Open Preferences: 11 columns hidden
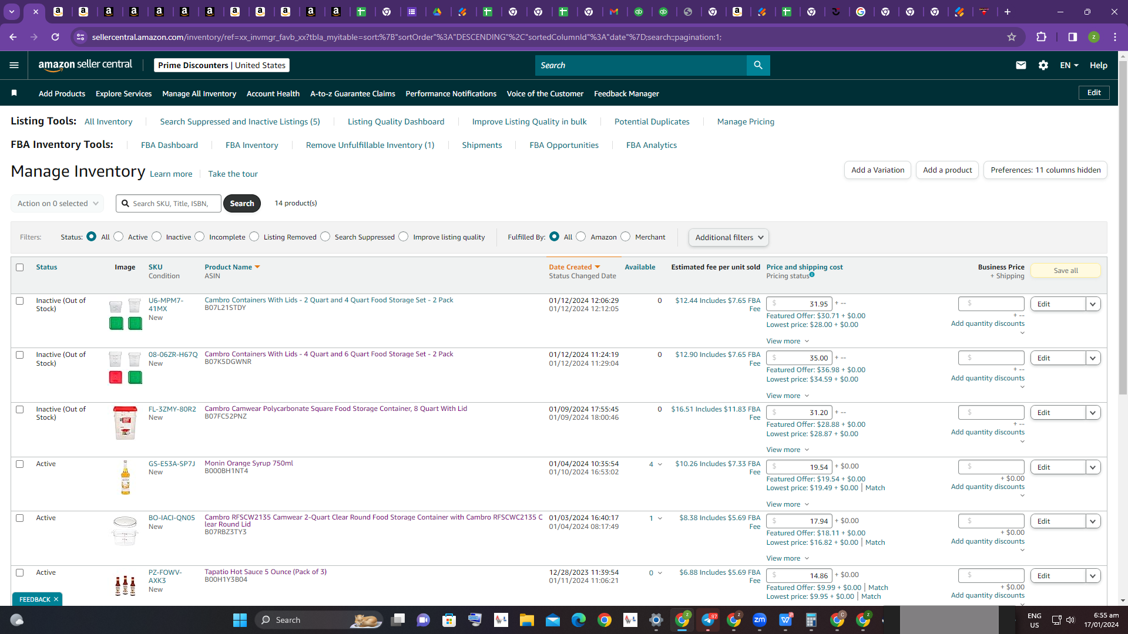The image size is (1128, 634). click(x=1046, y=170)
